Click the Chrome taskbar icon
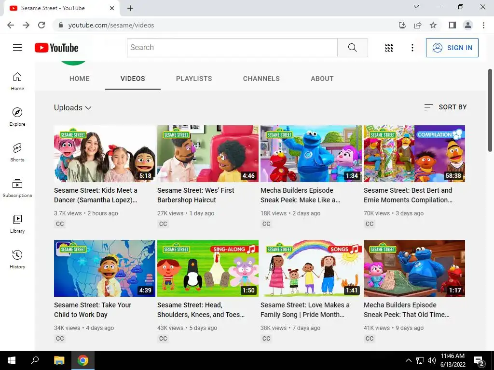 pyautogui.click(x=83, y=360)
